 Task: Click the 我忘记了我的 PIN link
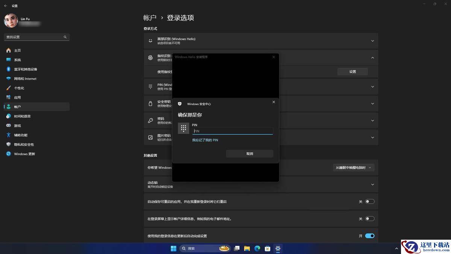point(205,140)
